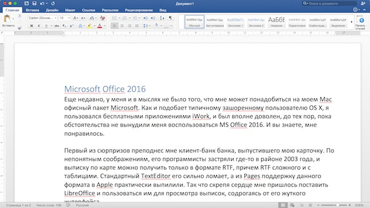Click the Sort A-Z icon
The image size is (370, 208).
[162, 18]
